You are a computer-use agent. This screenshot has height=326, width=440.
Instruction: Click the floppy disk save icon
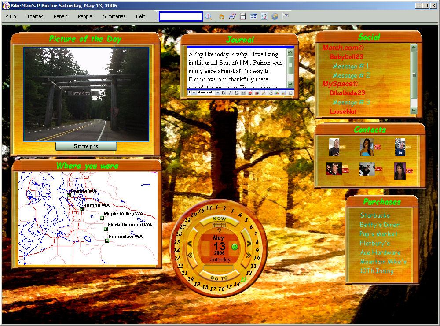[x=243, y=16]
